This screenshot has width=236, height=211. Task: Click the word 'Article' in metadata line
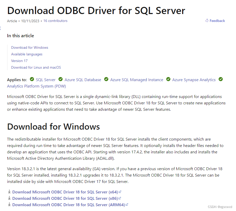click(12, 21)
